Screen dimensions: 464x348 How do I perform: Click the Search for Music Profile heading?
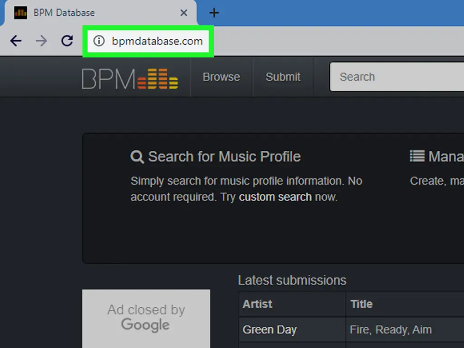pos(224,156)
